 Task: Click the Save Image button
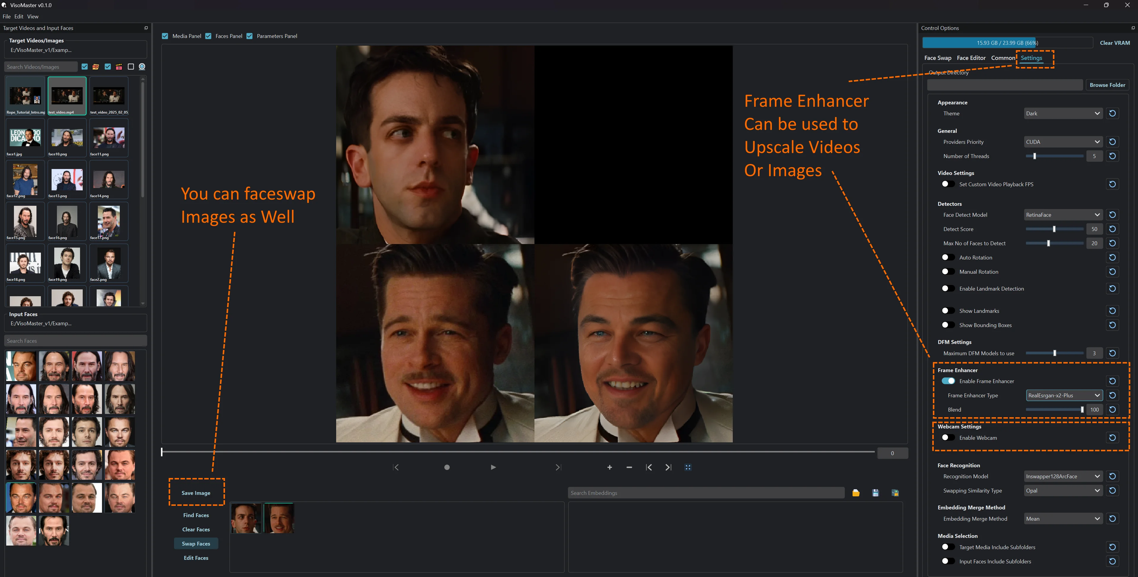click(x=196, y=493)
